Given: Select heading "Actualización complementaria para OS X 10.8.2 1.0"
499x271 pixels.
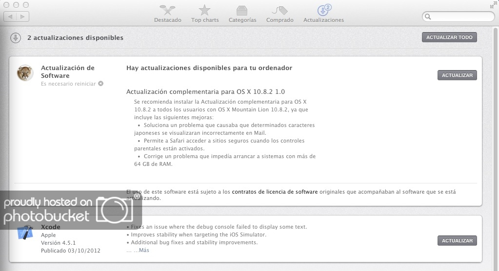Looking at the screenshot, I should click(x=205, y=91).
